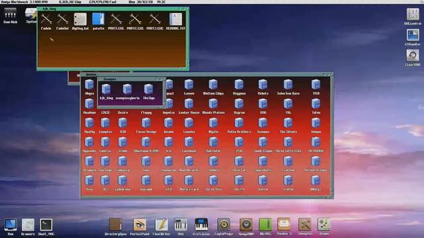Open the blue window icon below the sliders icon
Image resolution: width=424 pixels, height=238 pixels.
413,35
